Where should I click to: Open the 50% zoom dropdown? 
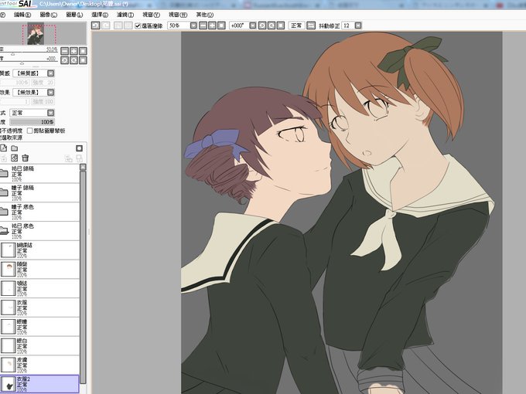point(193,25)
